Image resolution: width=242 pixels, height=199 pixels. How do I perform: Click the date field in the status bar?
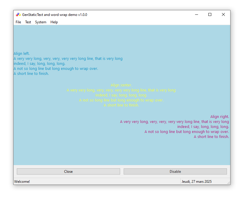click(197, 182)
